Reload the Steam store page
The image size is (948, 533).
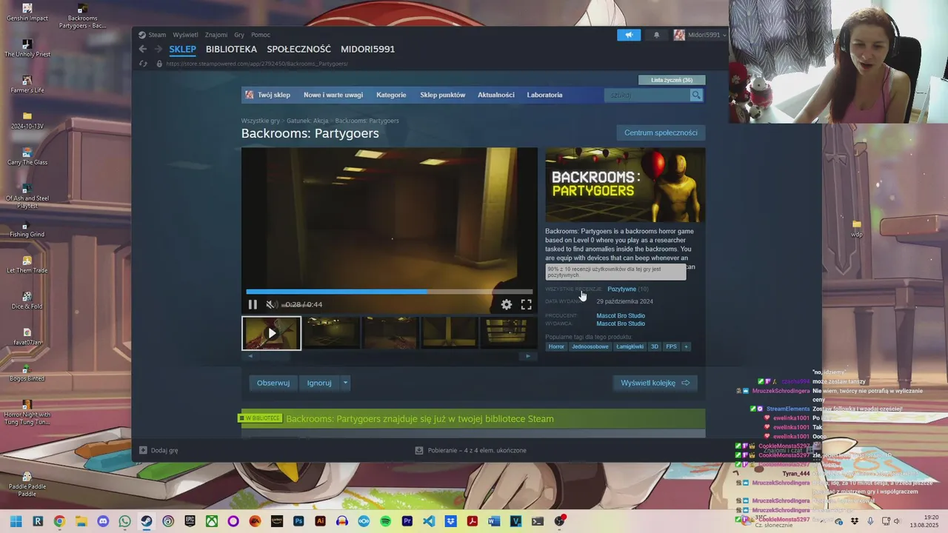tap(143, 64)
